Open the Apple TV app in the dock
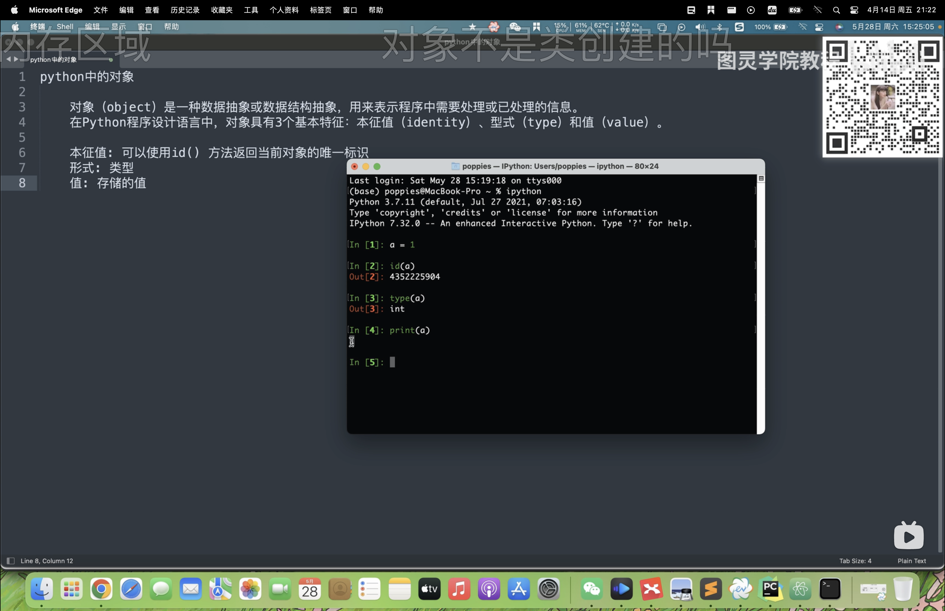 429,589
